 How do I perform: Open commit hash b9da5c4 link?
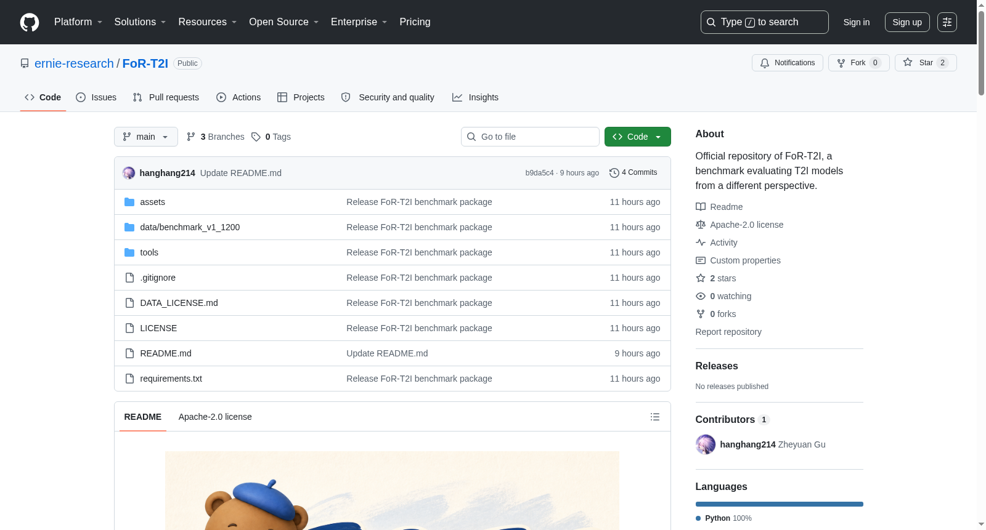pyautogui.click(x=539, y=173)
